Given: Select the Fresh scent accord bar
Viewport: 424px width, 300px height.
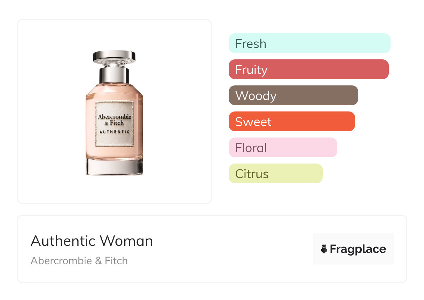Looking at the screenshot, I should pos(309,43).
